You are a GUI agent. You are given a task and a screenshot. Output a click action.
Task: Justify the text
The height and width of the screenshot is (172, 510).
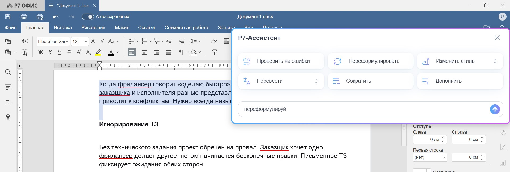click(169, 52)
